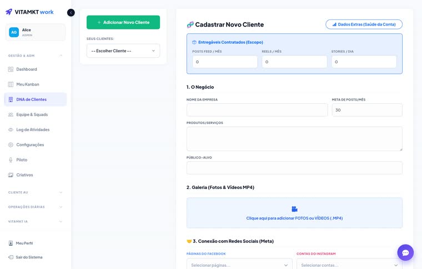The image size is (422, 269).
Task: Click the bar chart icon in Dados Extras button
Action: tap(334, 24)
